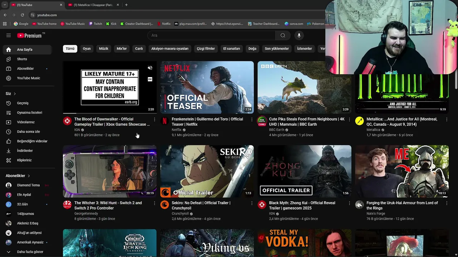This screenshot has height=257, width=458.
Task: Open more options for Black Myth Zhong Kui video
Action: [349, 203]
